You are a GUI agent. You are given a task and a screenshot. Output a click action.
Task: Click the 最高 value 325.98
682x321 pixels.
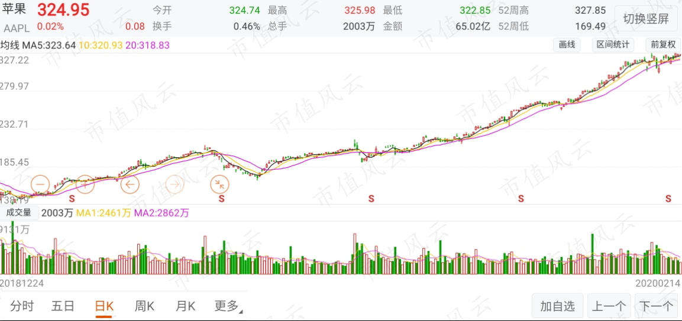pos(360,11)
